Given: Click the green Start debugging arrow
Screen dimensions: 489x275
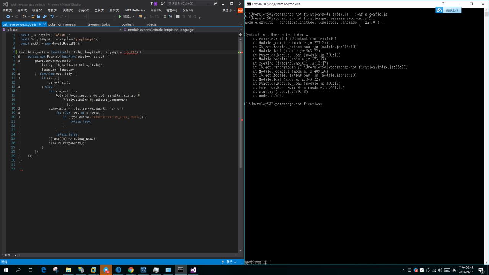Looking at the screenshot, I should (x=120, y=17).
